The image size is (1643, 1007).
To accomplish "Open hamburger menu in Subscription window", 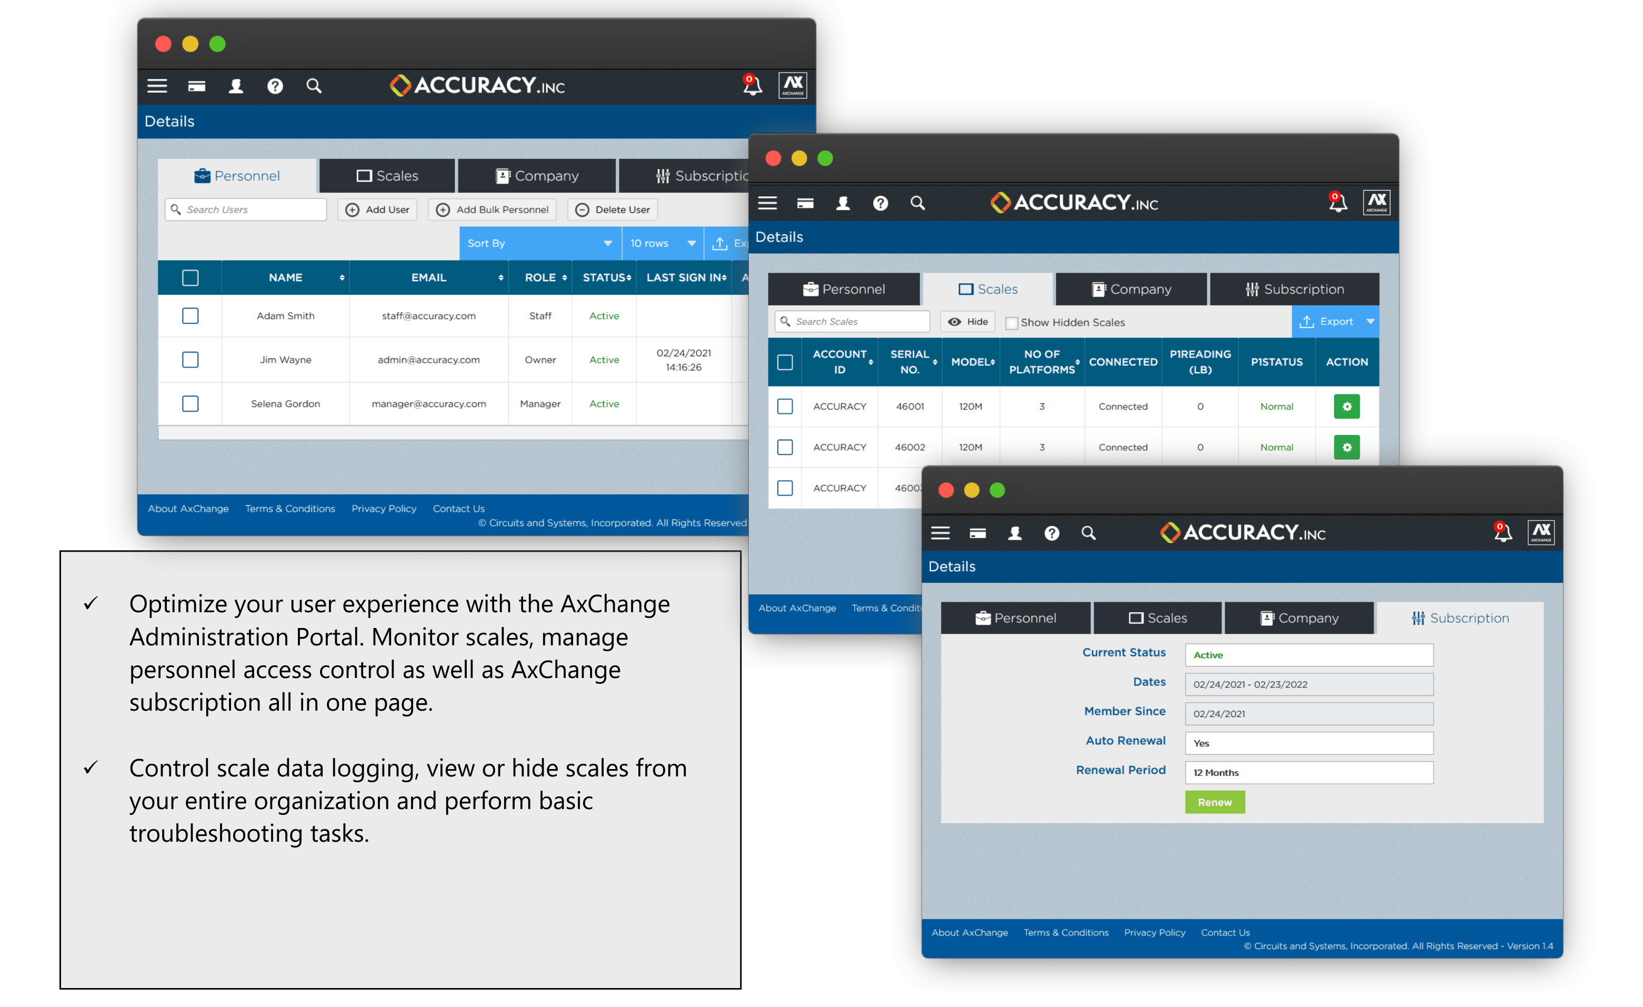I will pyautogui.click(x=940, y=533).
